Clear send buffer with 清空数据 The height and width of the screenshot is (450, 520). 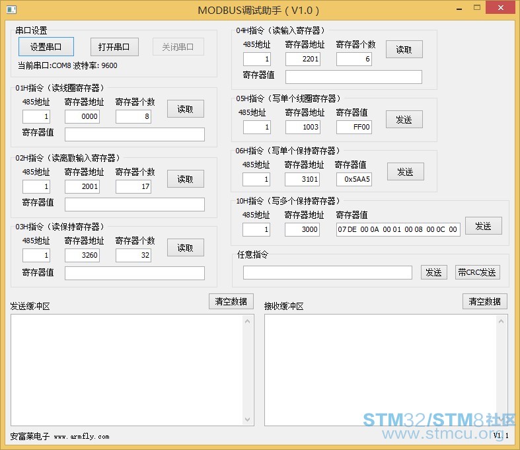pos(231,301)
